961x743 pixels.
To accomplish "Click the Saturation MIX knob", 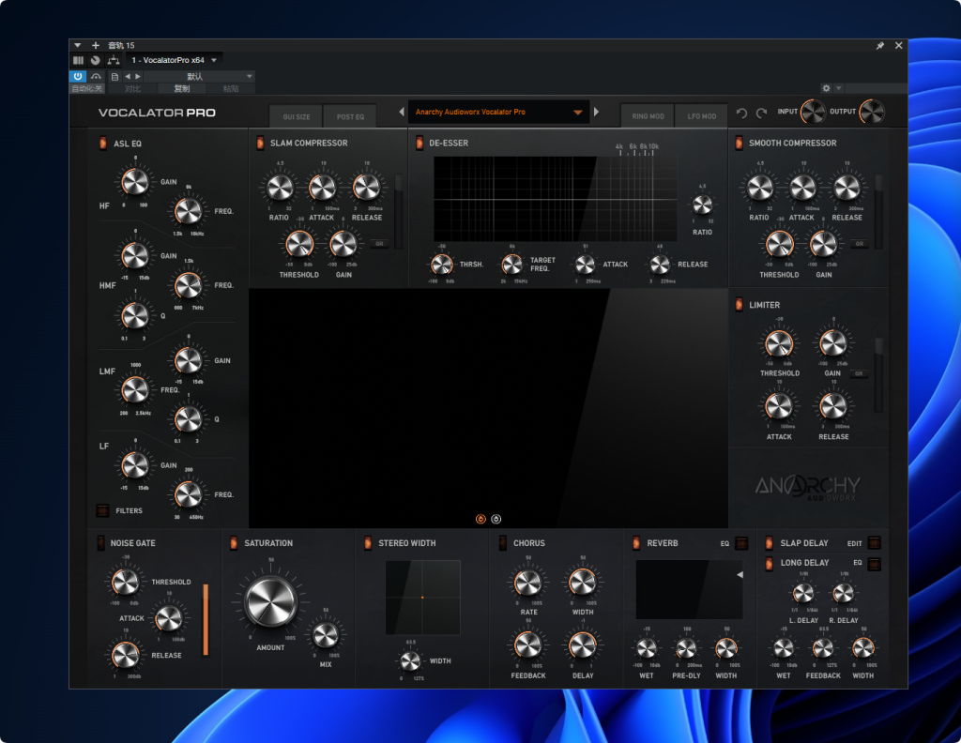I will click(x=326, y=635).
